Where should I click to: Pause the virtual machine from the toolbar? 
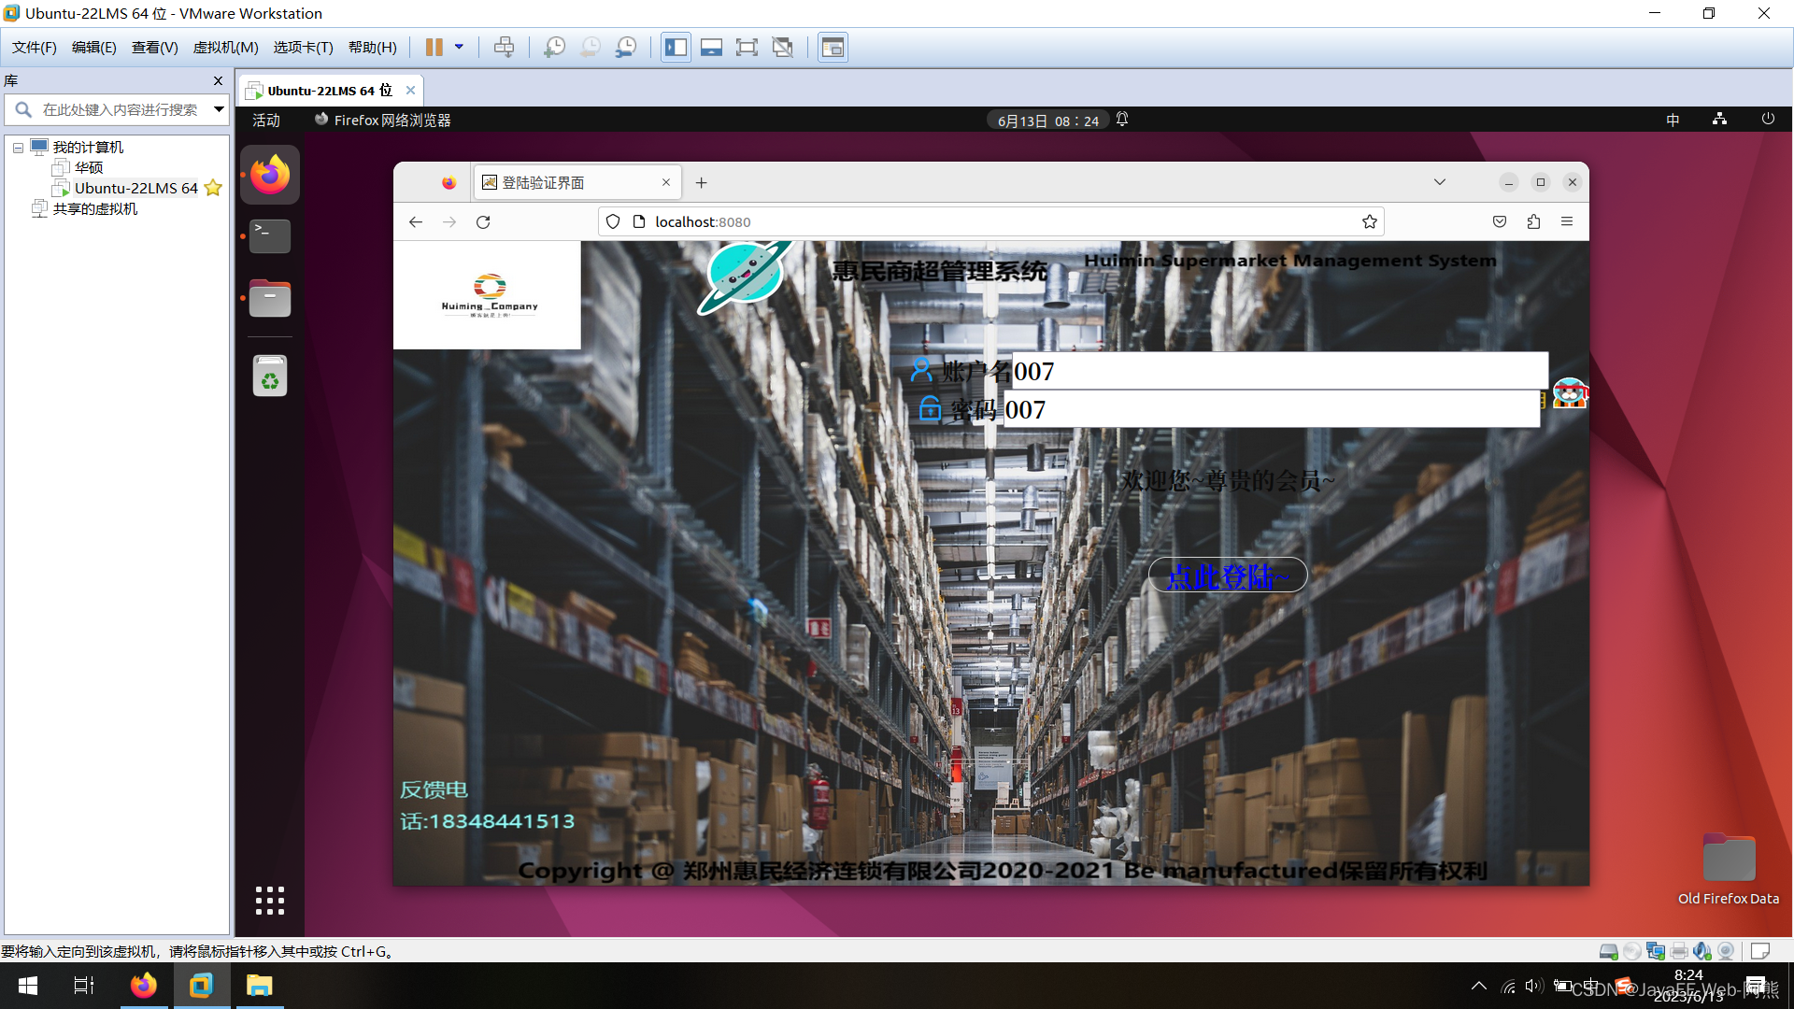[x=434, y=47]
